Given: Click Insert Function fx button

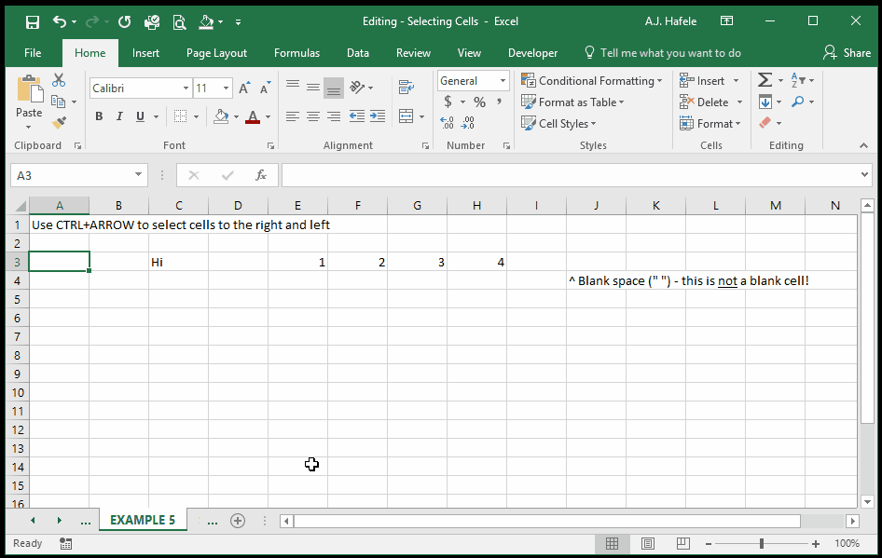Looking at the screenshot, I should [x=260, y=175].
